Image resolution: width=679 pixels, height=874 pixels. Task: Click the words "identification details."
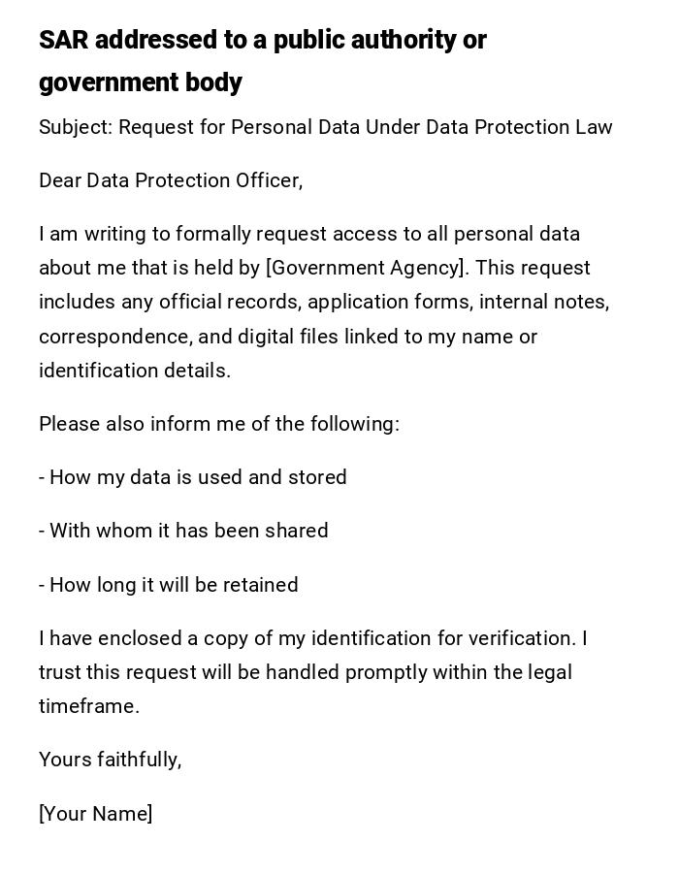[135, 371]
